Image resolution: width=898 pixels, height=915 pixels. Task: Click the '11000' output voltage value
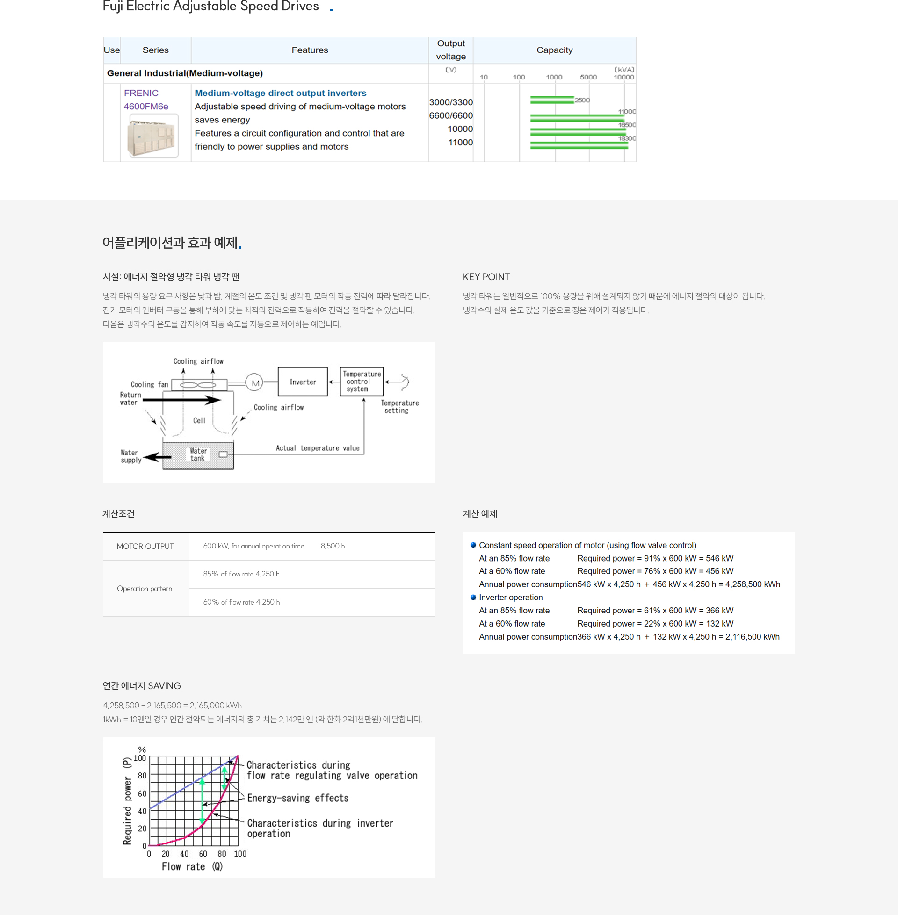(460, 142)
